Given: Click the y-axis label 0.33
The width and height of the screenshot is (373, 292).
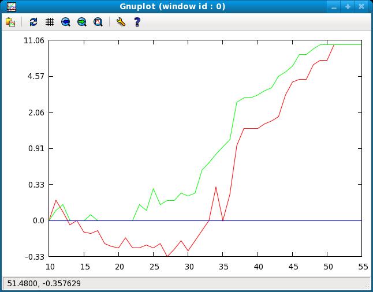Looking at the screenshot, I should (x=36, y=185).
